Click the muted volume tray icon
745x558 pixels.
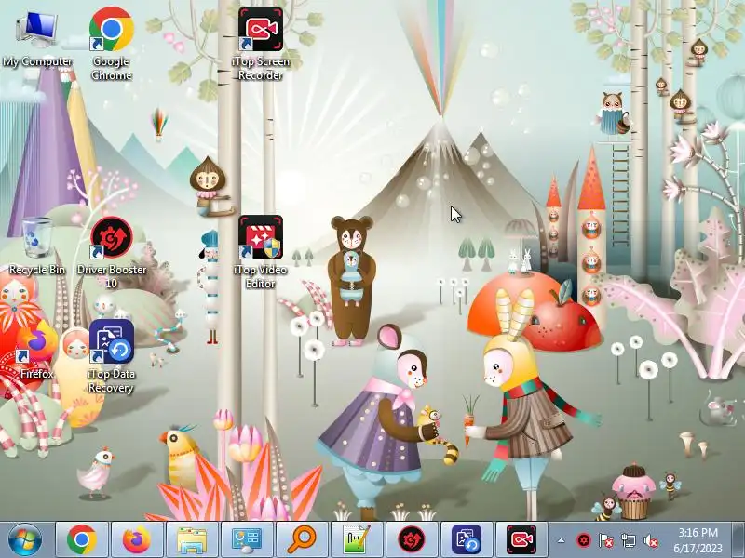(650, 540)
